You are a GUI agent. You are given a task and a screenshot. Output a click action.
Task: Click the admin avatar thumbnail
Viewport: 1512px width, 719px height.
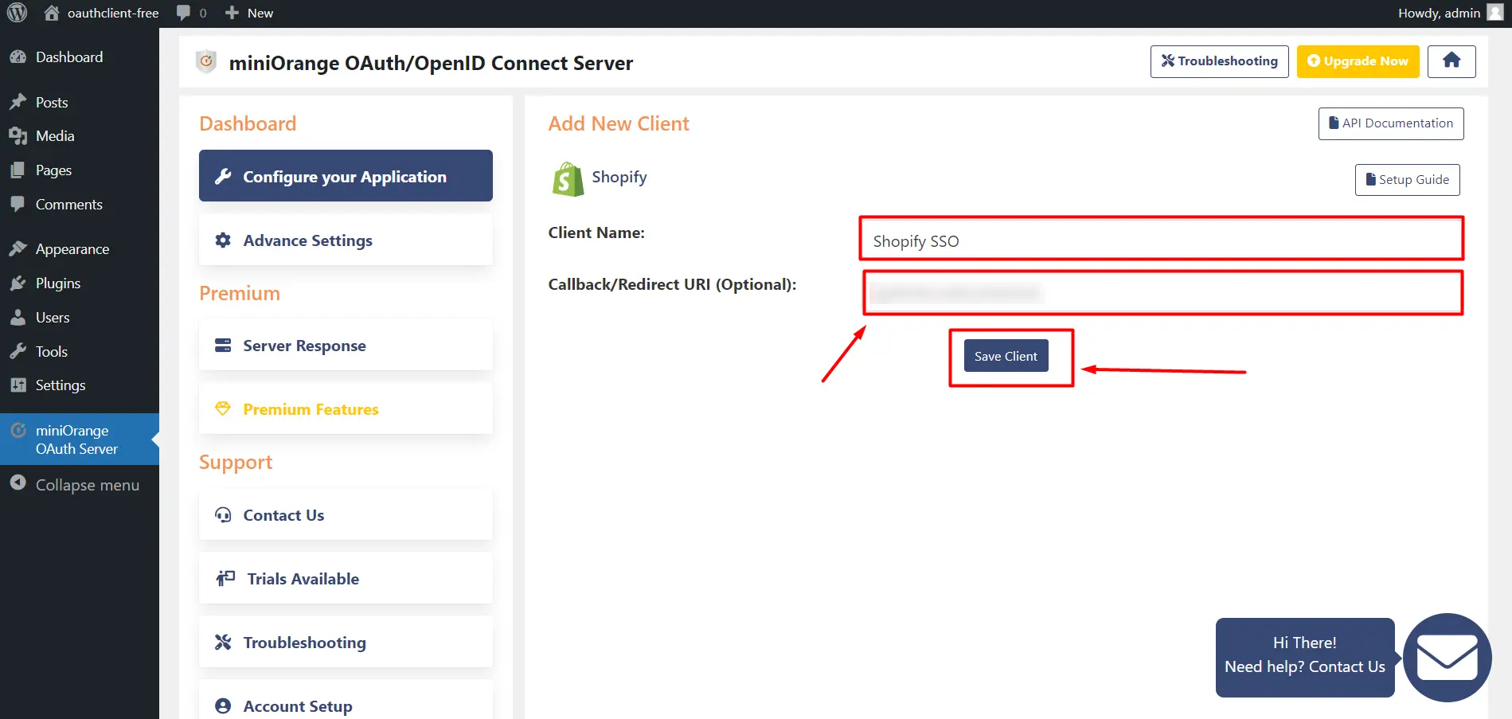[x=1495, y=13]
